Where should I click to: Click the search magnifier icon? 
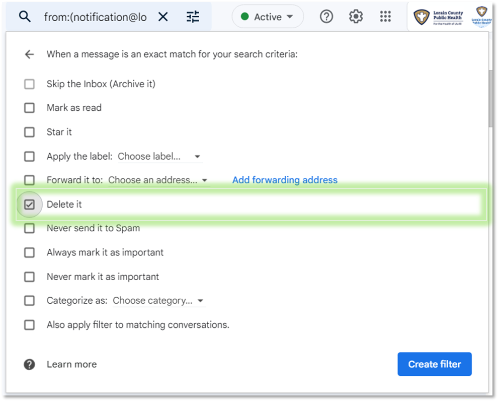(x=25, y=17)
